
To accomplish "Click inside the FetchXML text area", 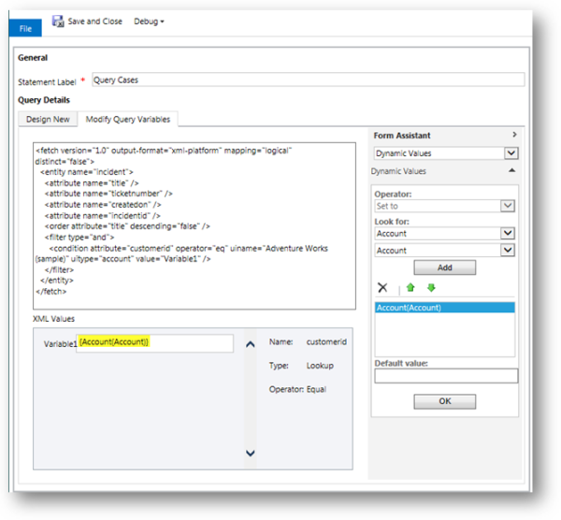I will click(194, 225).
